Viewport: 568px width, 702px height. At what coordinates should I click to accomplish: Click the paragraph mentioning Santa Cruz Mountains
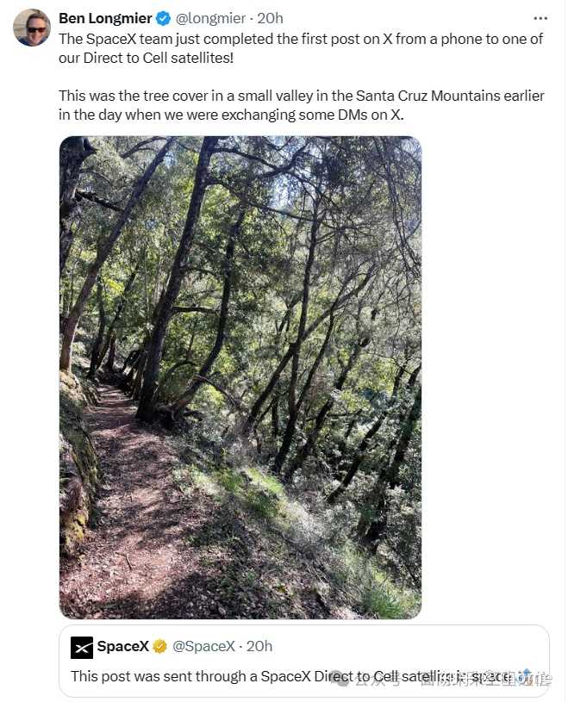[x=302, y=105]
